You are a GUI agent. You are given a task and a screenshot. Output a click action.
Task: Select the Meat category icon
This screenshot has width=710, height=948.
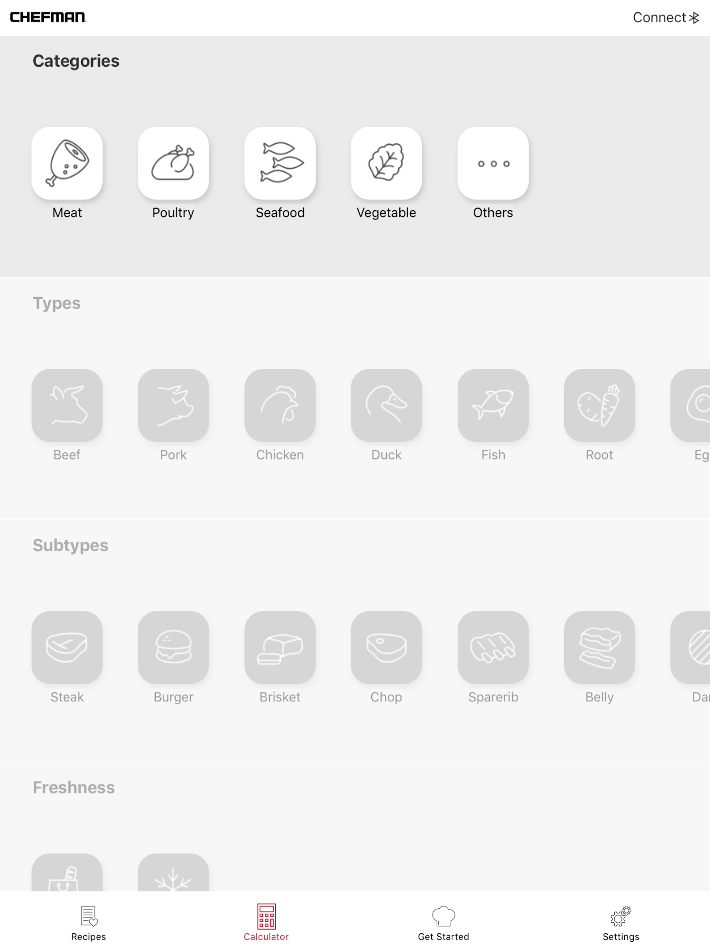pos(67,163)
